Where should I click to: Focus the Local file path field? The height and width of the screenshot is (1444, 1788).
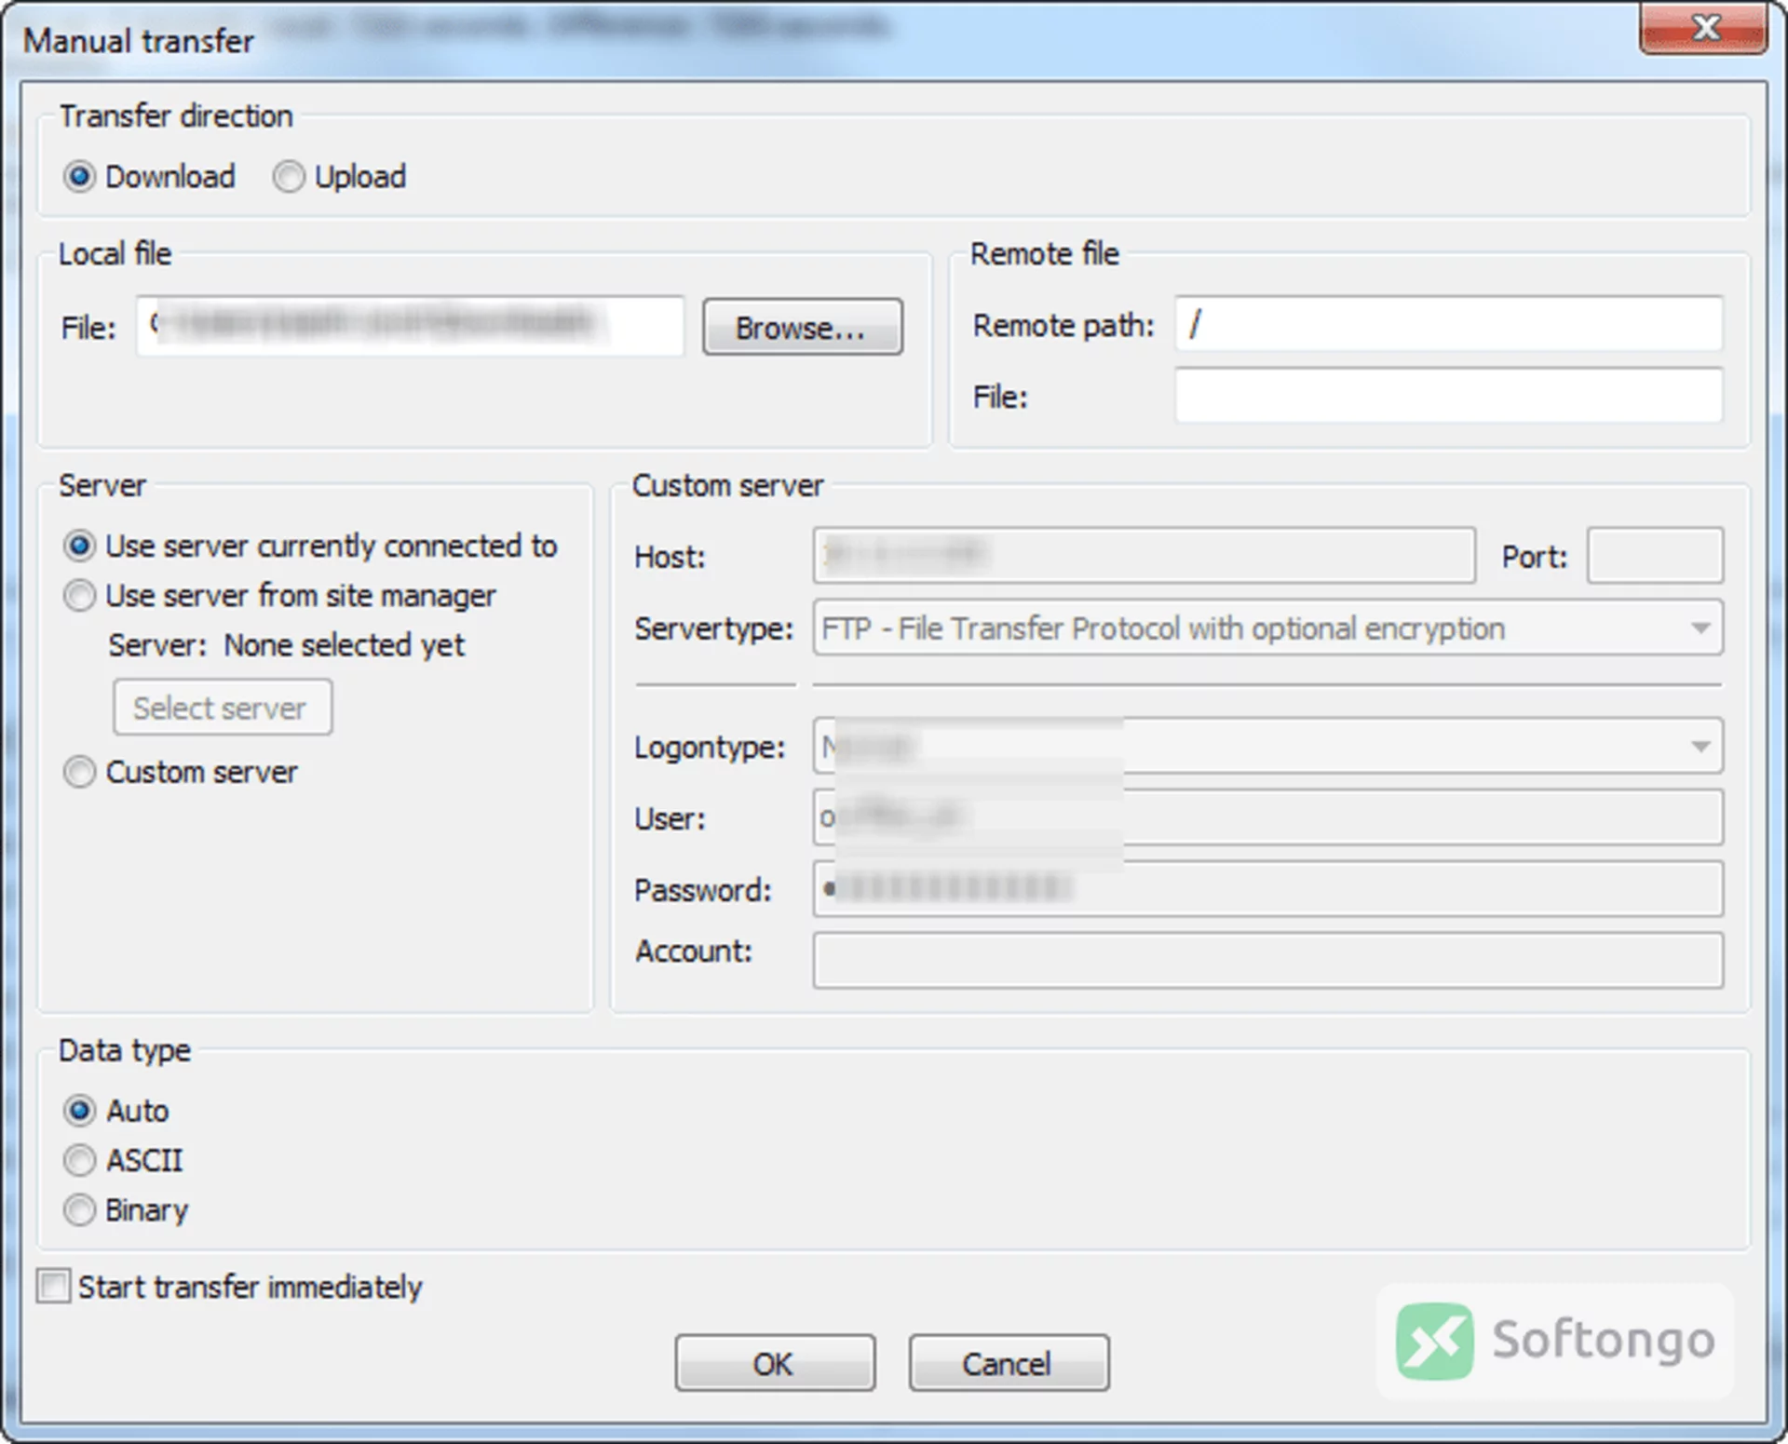(411, 326)
